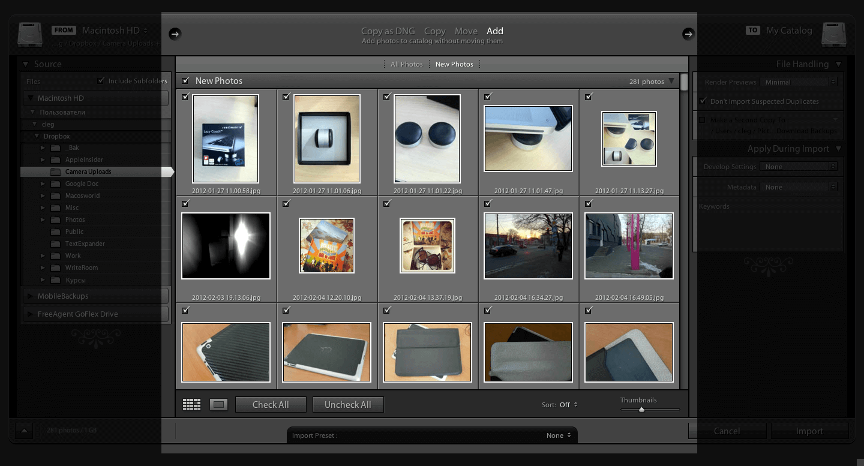Select the _Bak folder
The height and width of the screenshot is (466, 864).
73,148
